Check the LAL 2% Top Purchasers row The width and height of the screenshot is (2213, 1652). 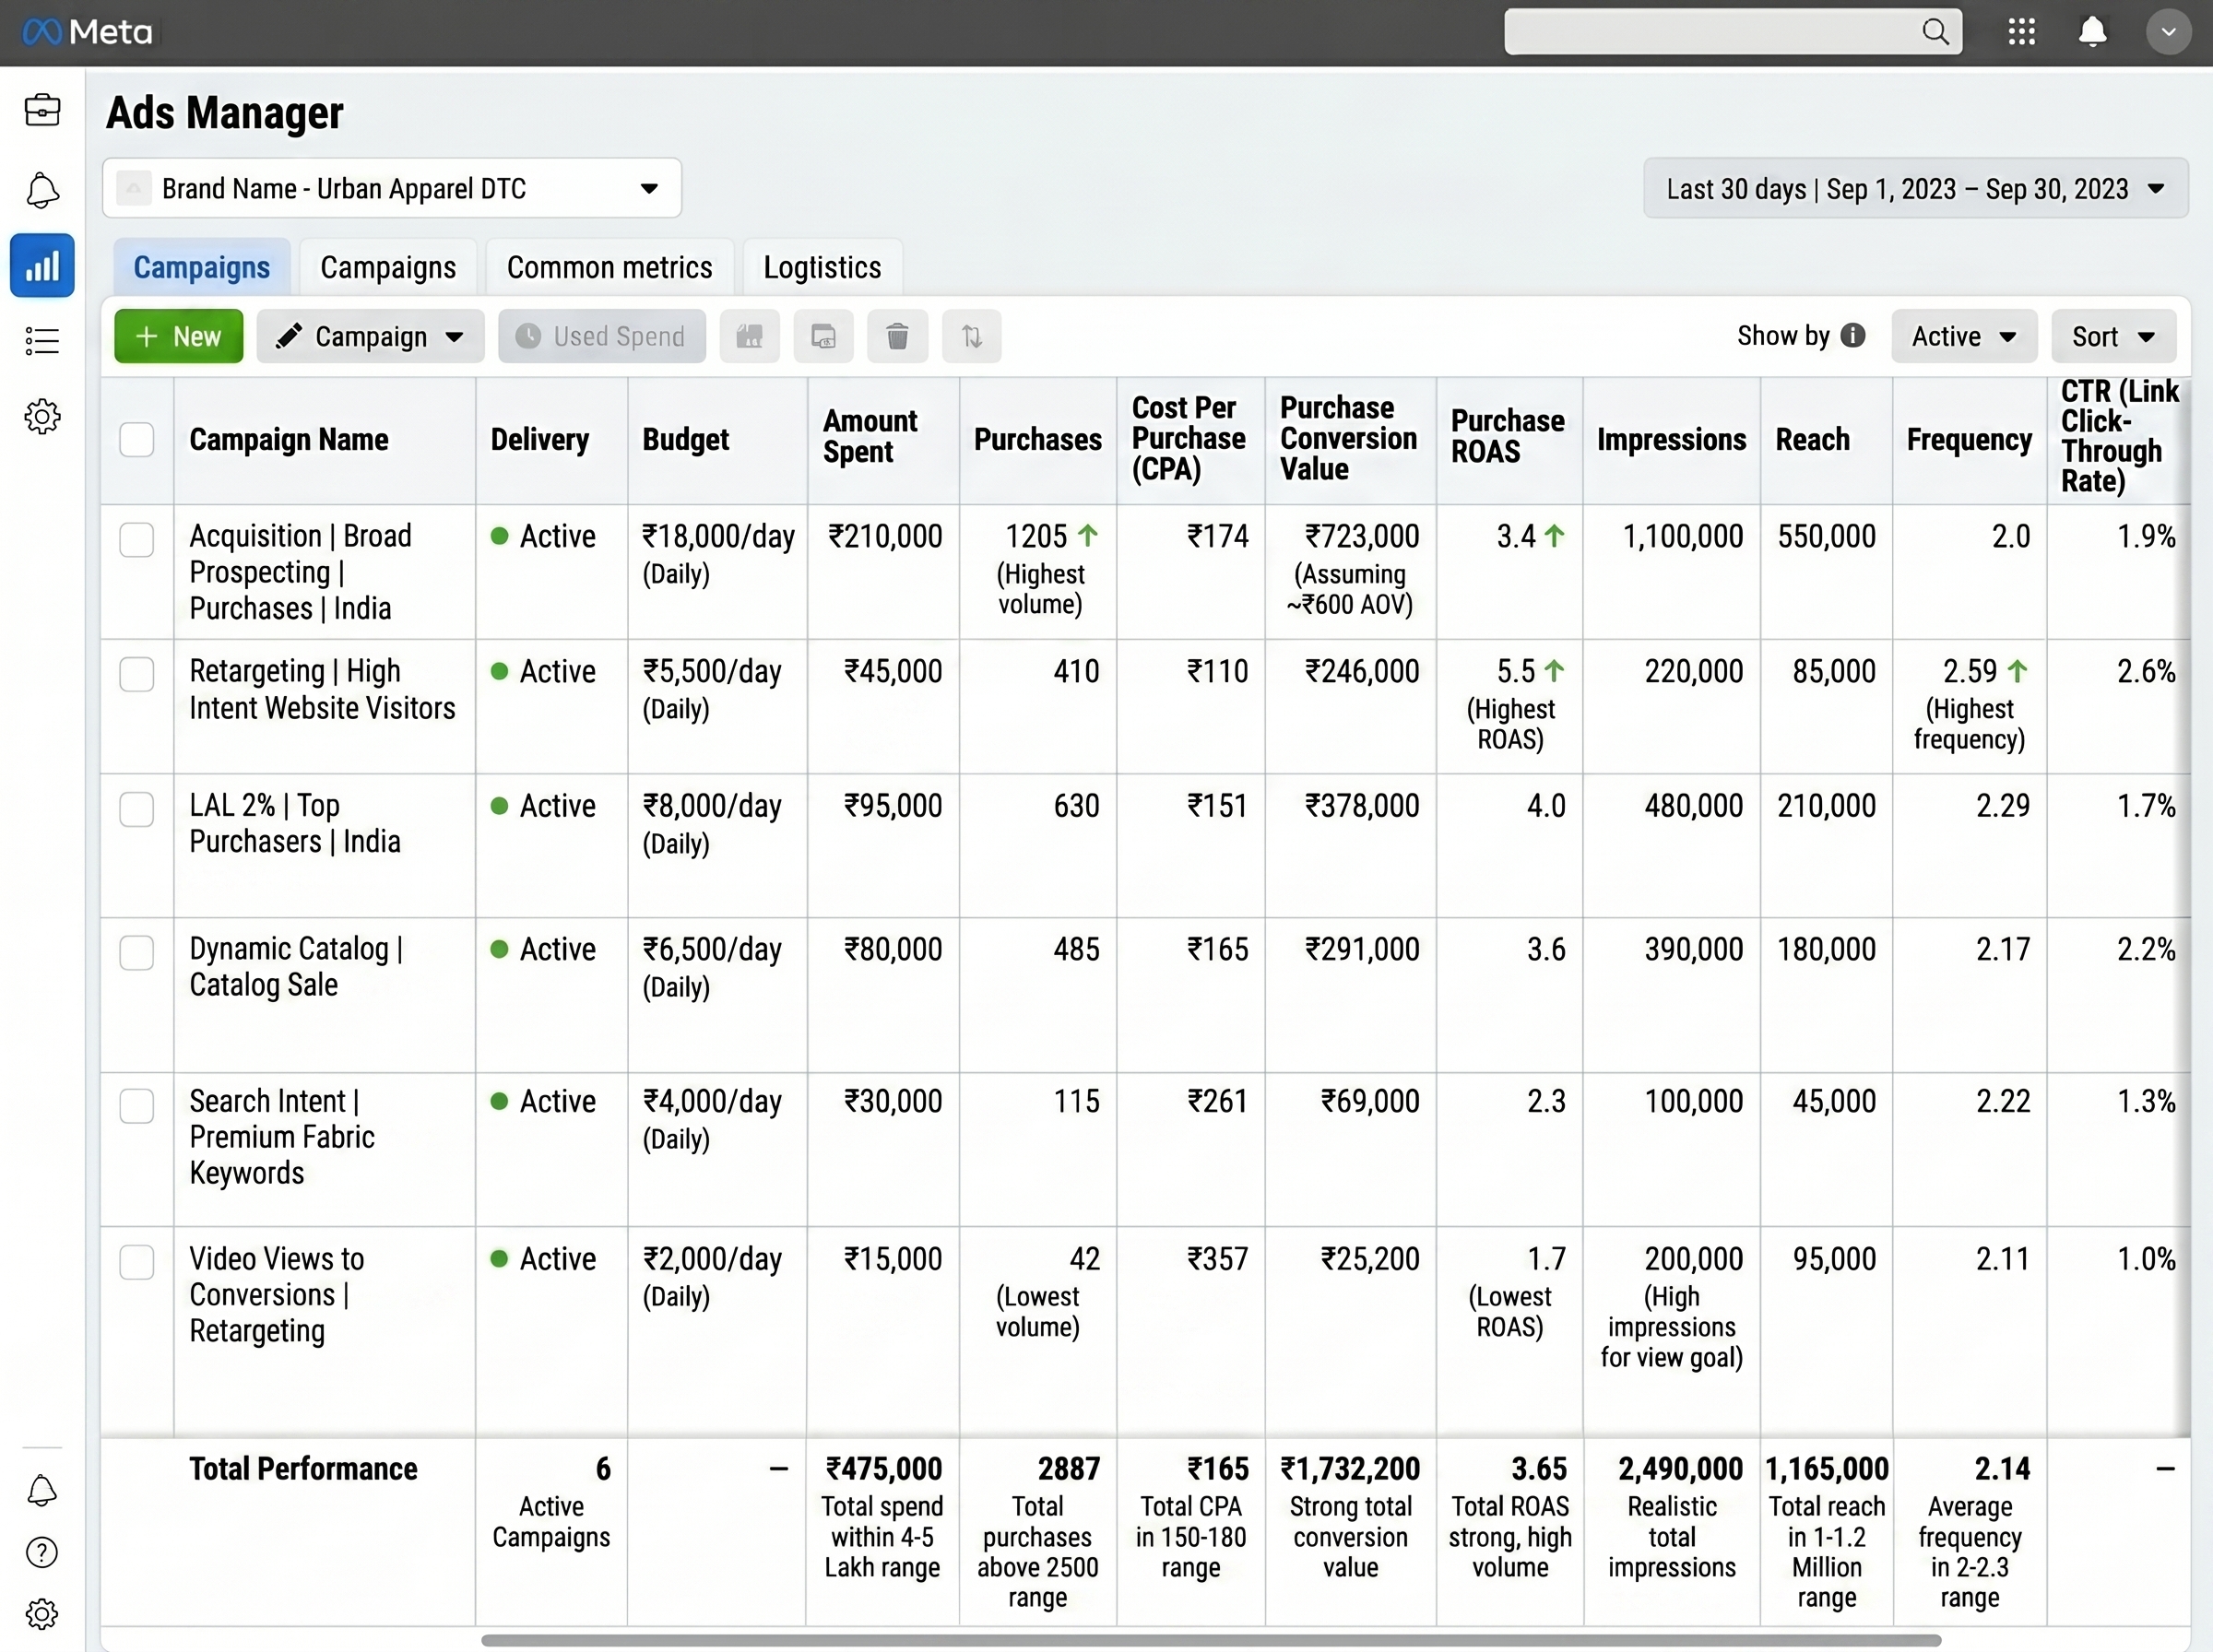(x=137, y=809)
